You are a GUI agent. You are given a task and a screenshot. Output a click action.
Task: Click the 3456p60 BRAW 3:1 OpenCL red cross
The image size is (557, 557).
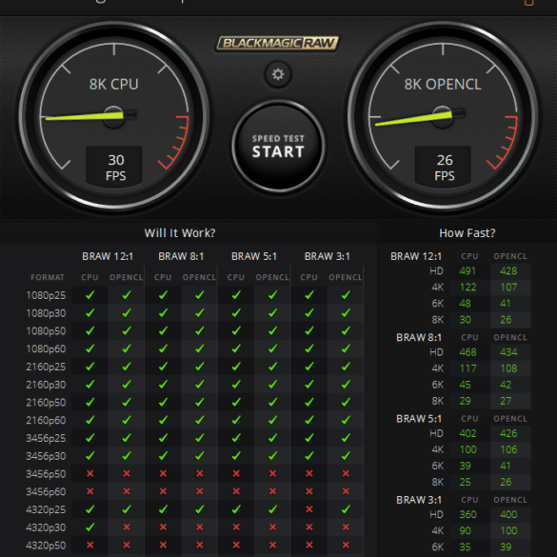click(x=346, y=491)
